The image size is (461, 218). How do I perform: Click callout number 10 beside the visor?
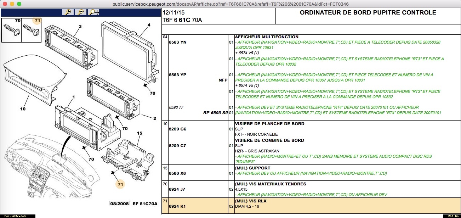click(23, 109)
